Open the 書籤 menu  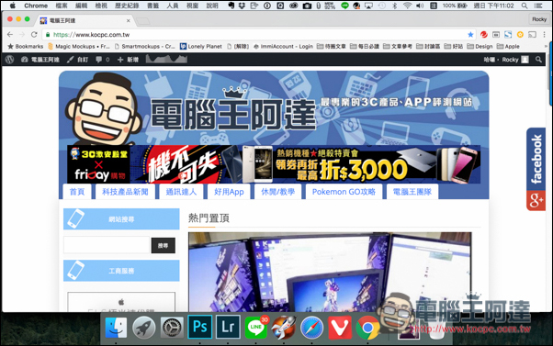[x=152, y=6]
